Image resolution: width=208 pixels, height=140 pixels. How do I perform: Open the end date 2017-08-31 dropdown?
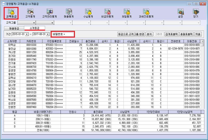point(48,34)
